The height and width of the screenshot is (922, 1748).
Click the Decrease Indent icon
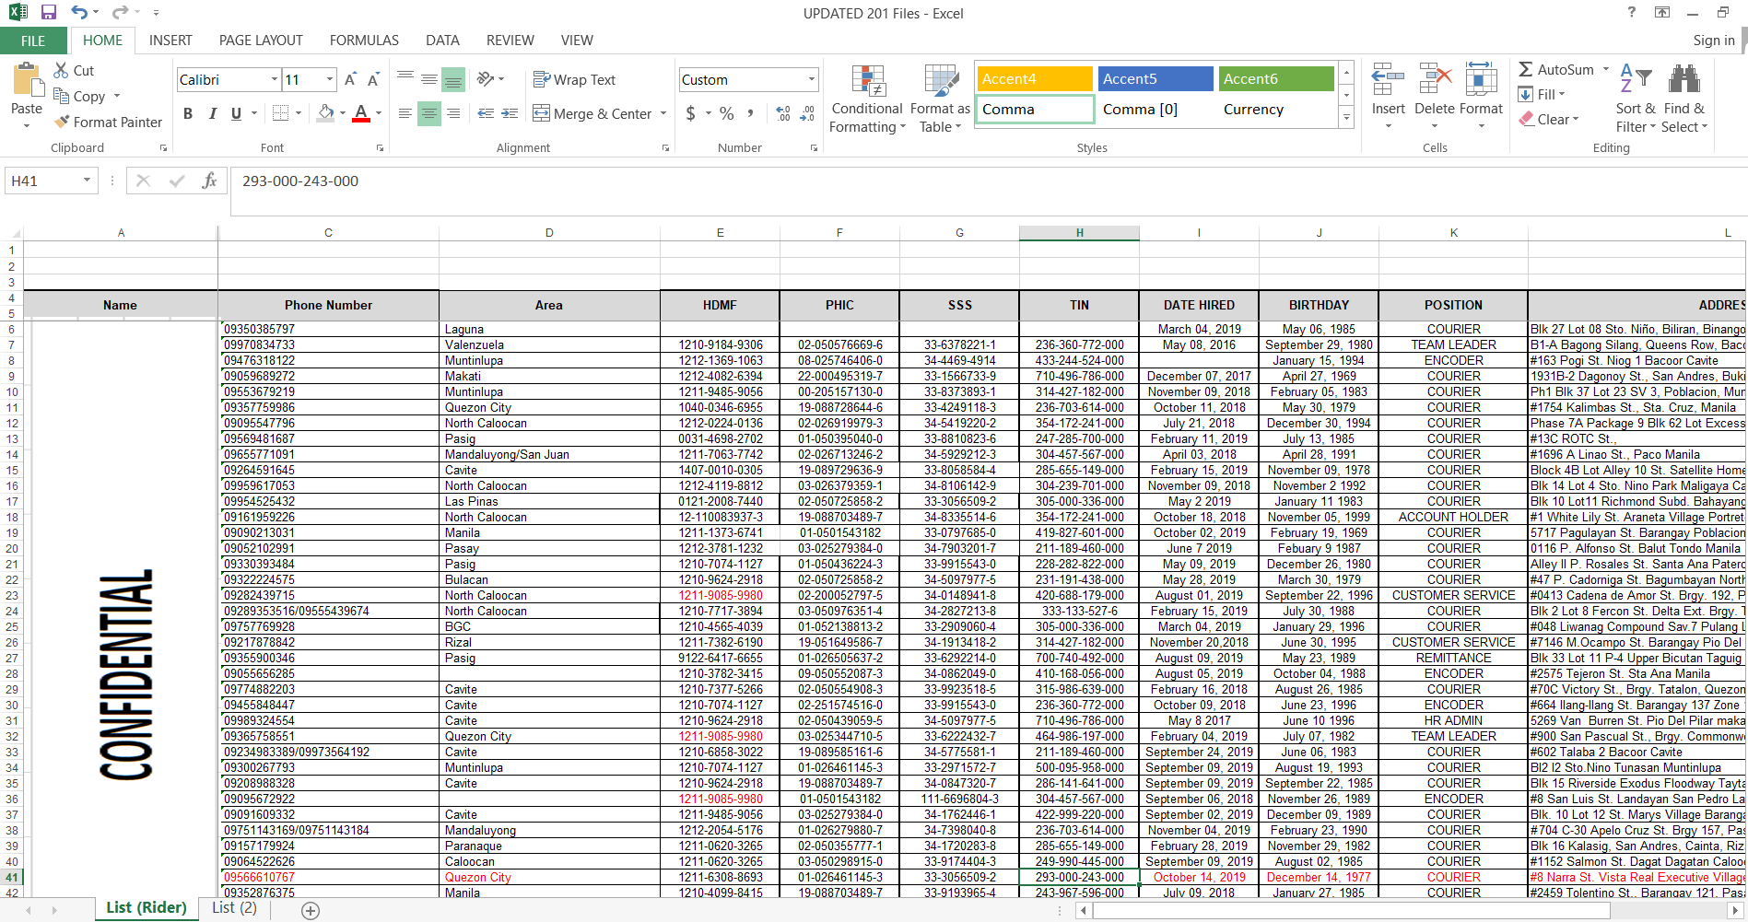(x=486, y=113)
